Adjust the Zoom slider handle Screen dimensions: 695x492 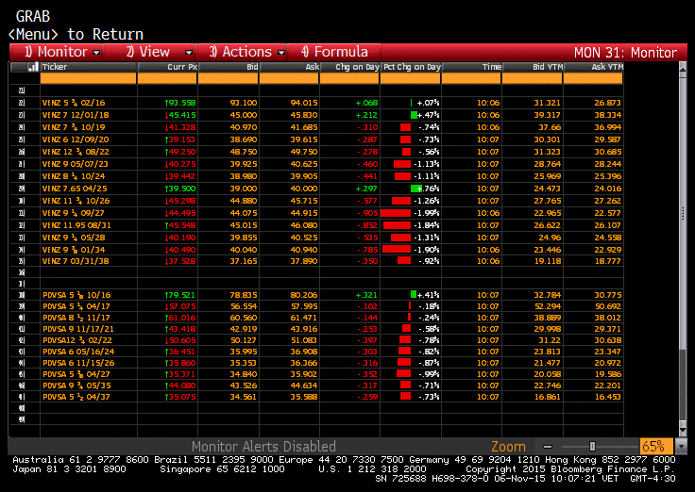(x=592, y=447)
